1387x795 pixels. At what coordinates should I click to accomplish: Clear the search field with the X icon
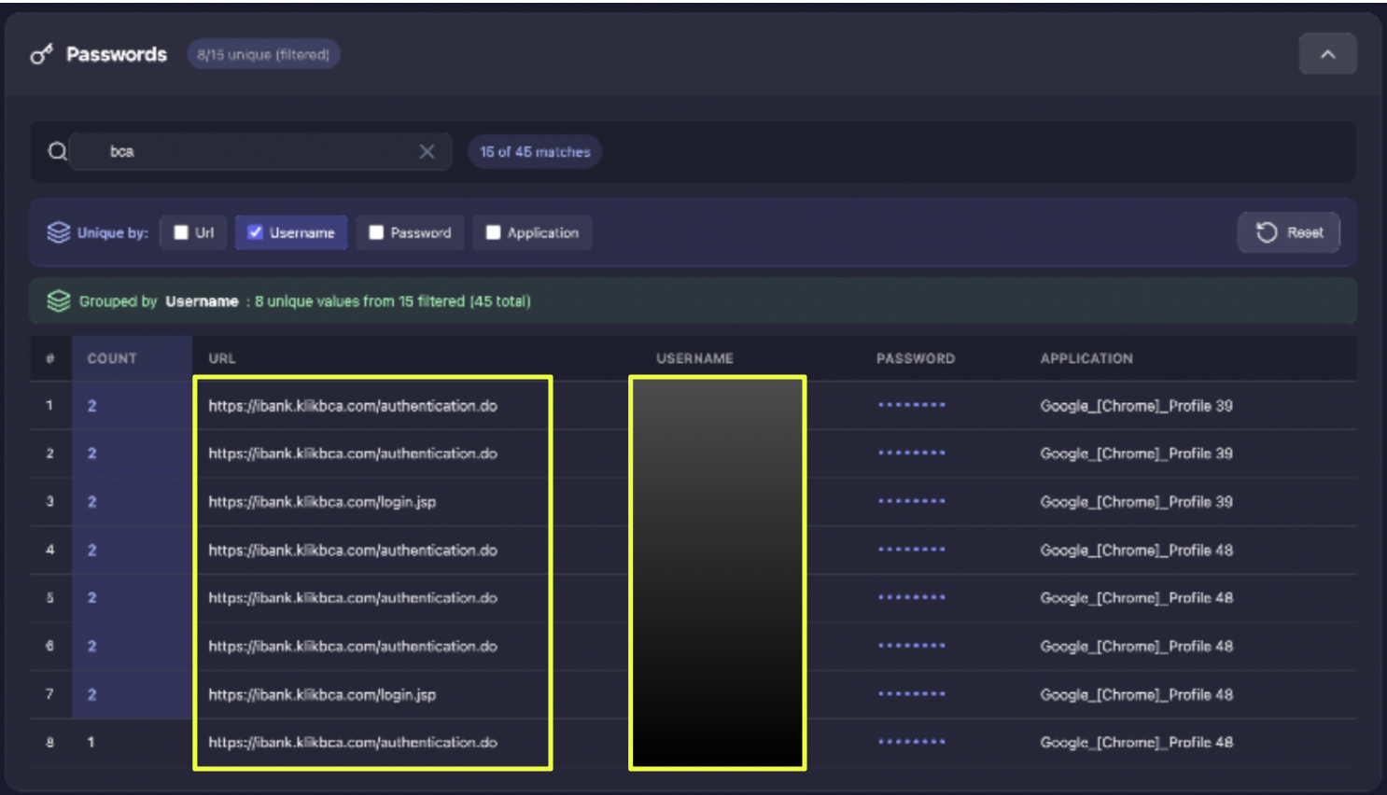[427, 151]
